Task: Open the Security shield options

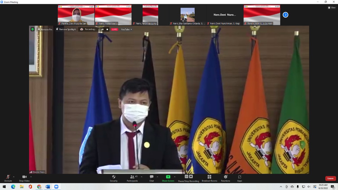Action: coord(114,178)
